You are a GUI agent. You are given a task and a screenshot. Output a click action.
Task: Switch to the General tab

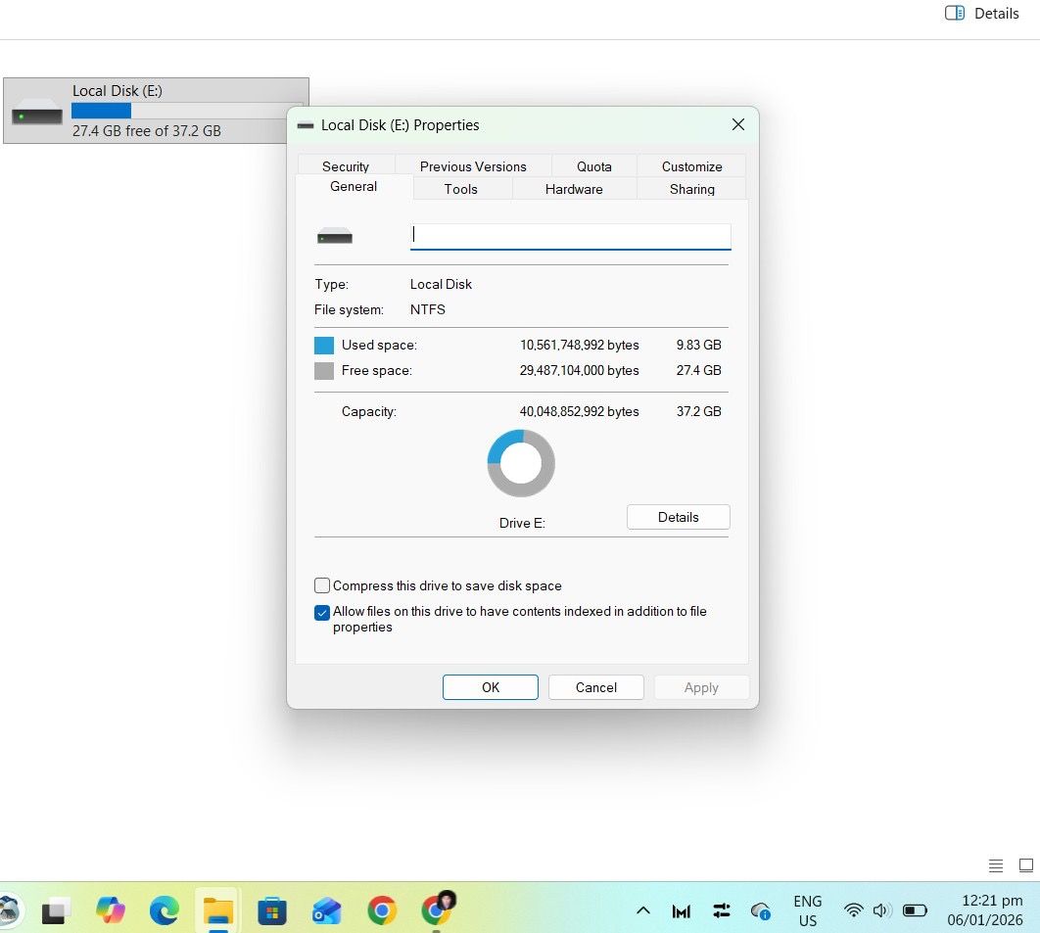[354, 186]
